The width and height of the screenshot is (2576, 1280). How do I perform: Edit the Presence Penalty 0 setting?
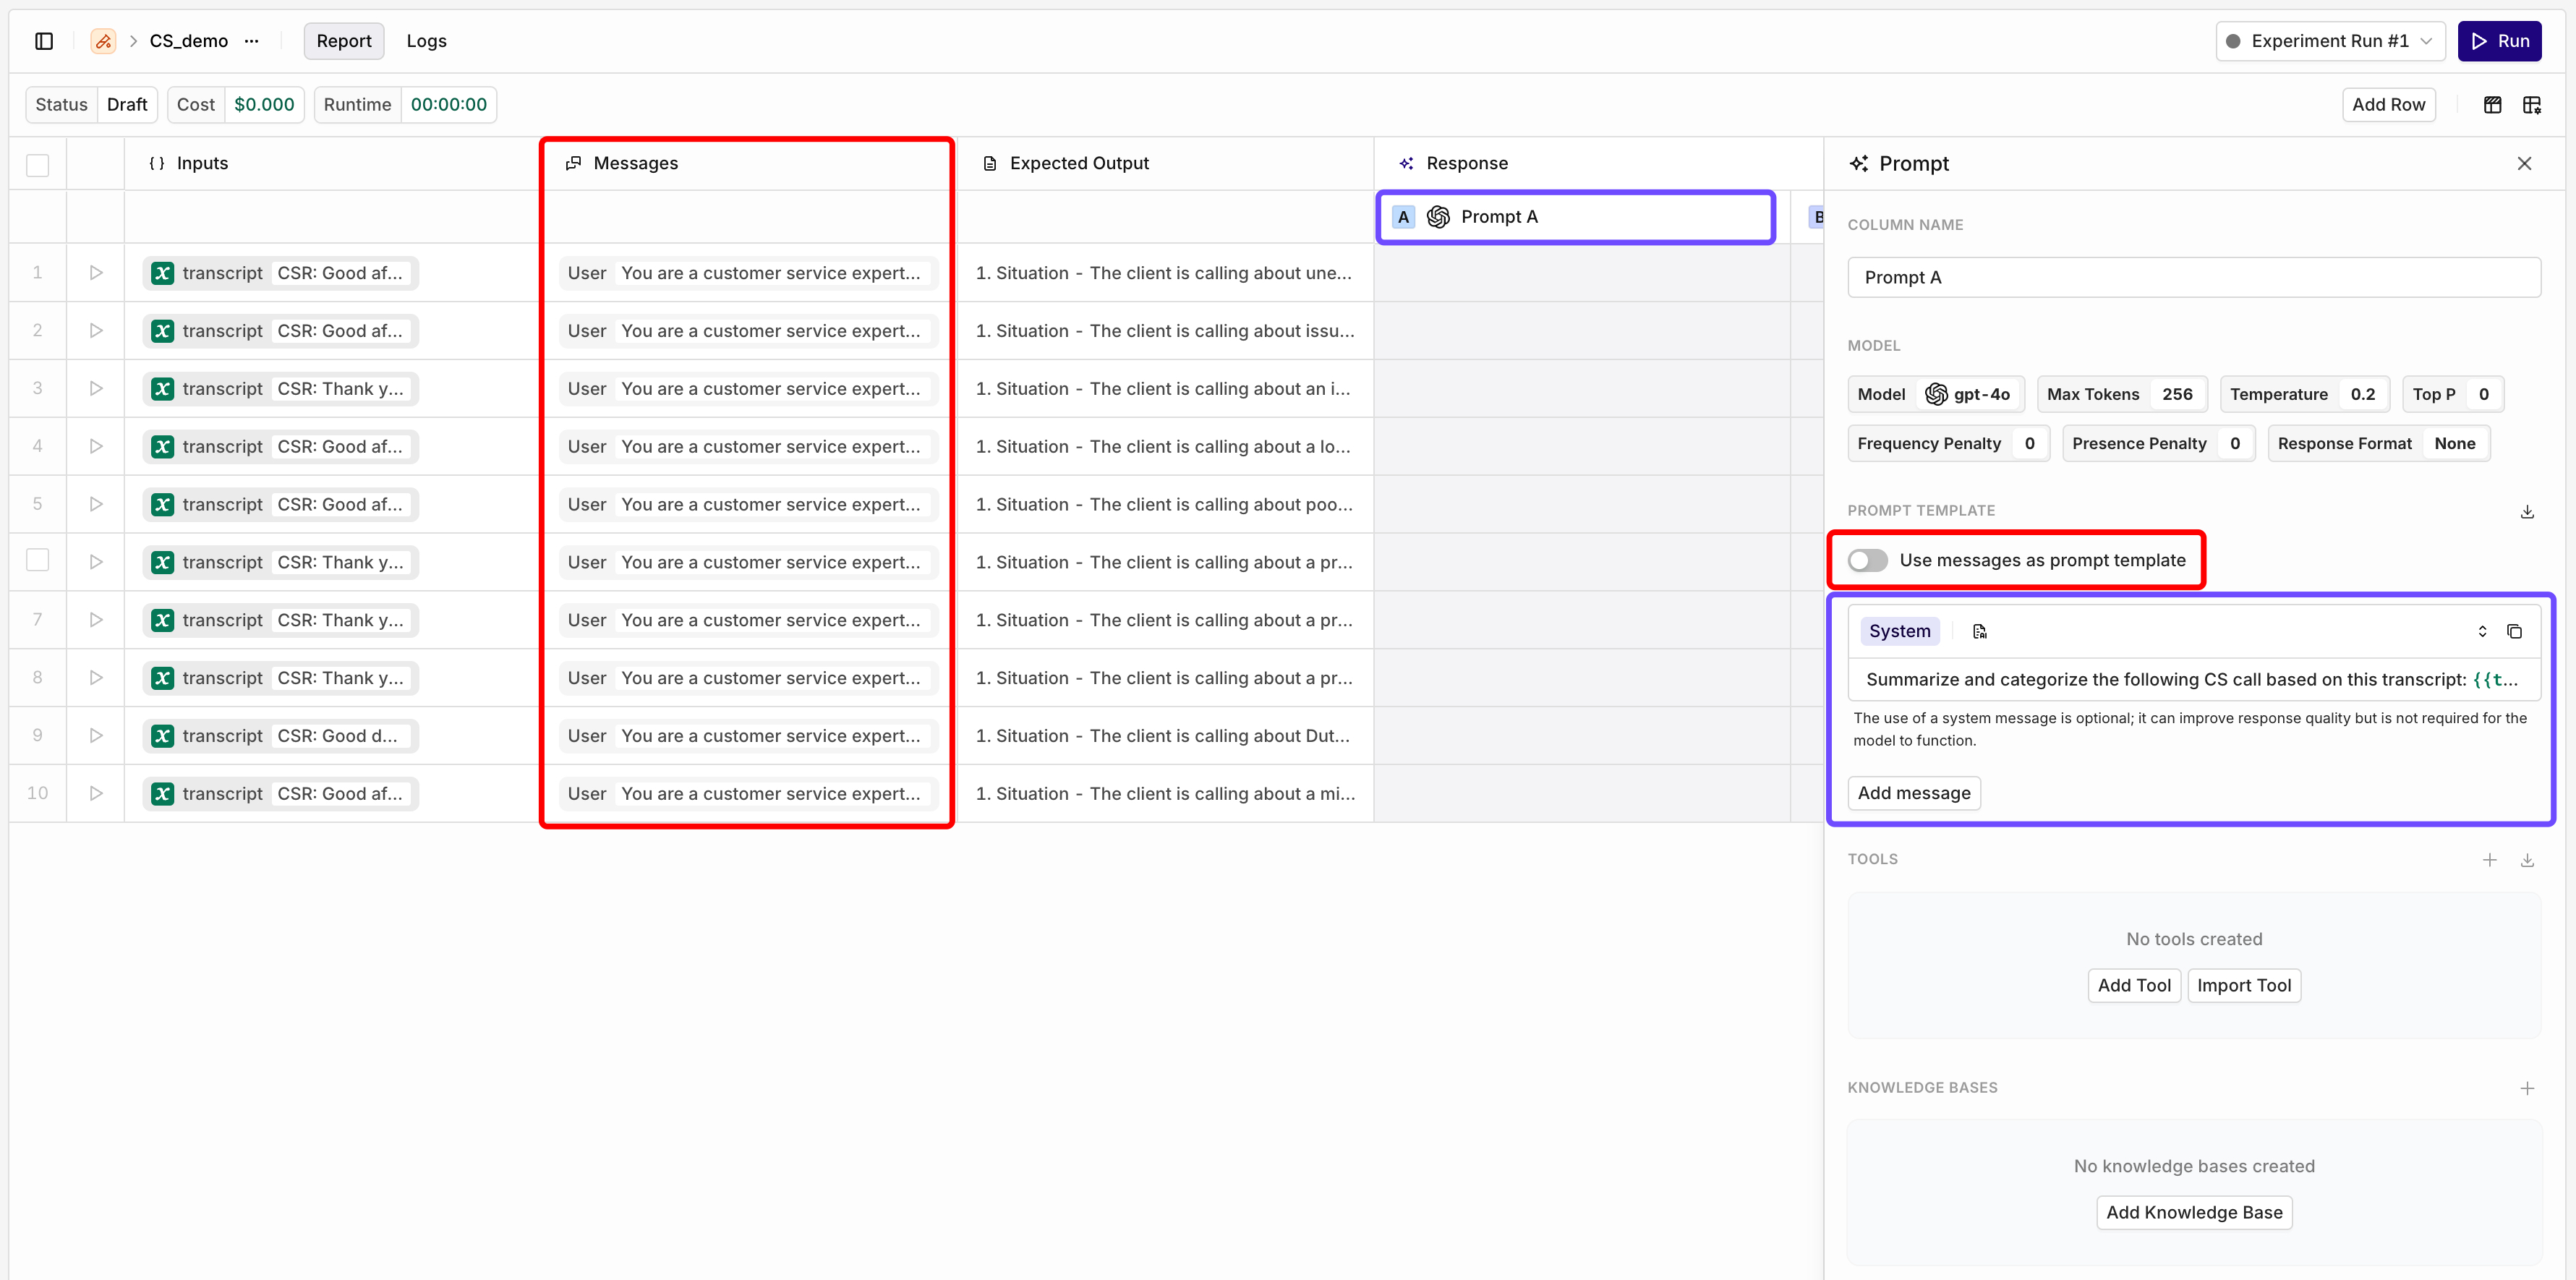click(x=2158, y=443)
